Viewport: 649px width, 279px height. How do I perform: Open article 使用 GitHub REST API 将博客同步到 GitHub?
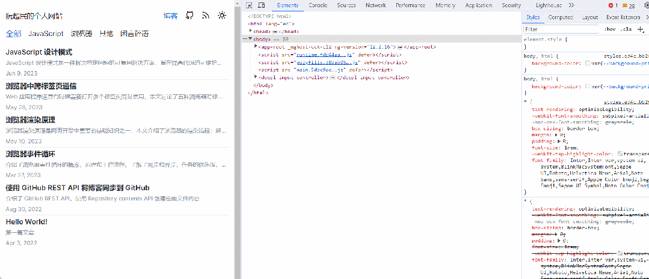coord(78,188)
